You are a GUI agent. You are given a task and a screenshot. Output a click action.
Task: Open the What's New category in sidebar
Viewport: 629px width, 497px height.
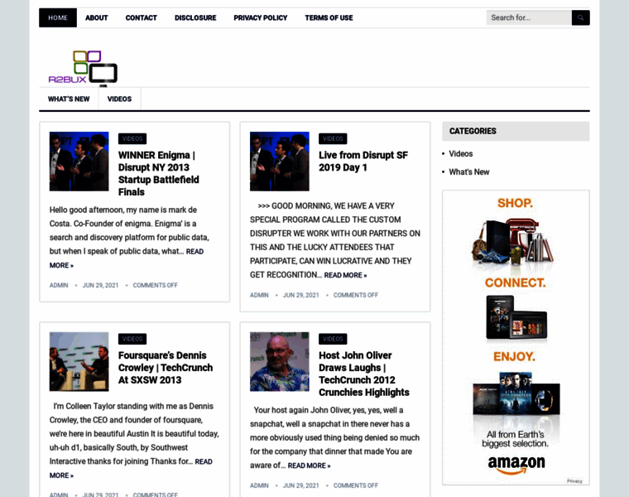pos(469,171)
